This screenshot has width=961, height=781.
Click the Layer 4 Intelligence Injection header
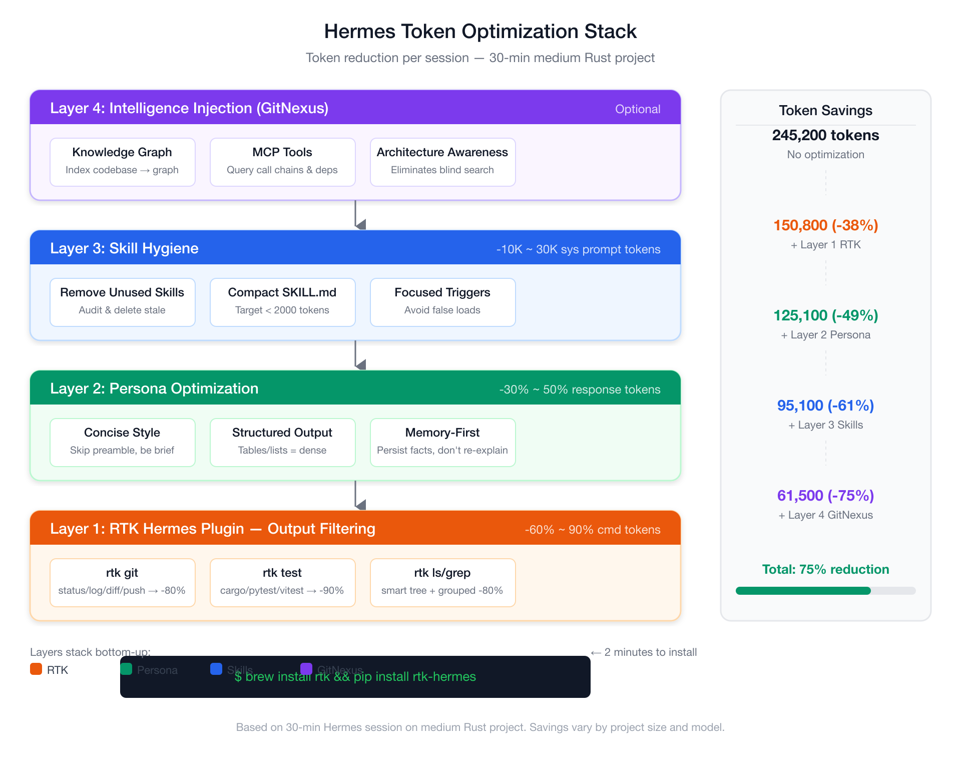point(355,108)
